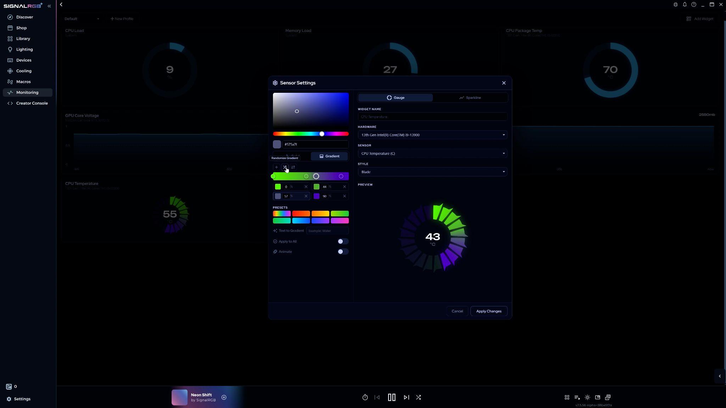Open Shop in the sidebar
Viewport: 726px width, 408px height.
pos(28,28)
